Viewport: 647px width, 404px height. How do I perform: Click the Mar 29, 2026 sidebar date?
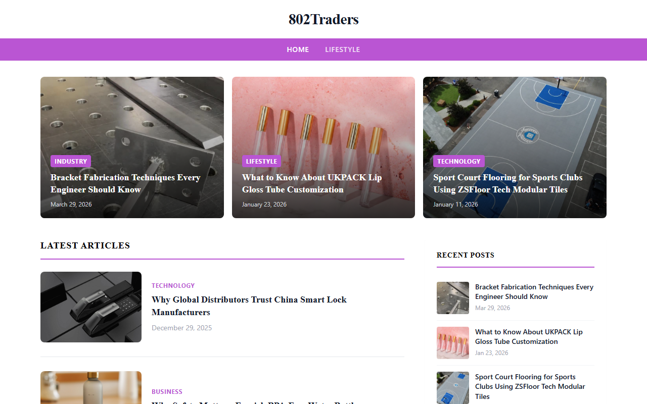[x=493, y=308]
